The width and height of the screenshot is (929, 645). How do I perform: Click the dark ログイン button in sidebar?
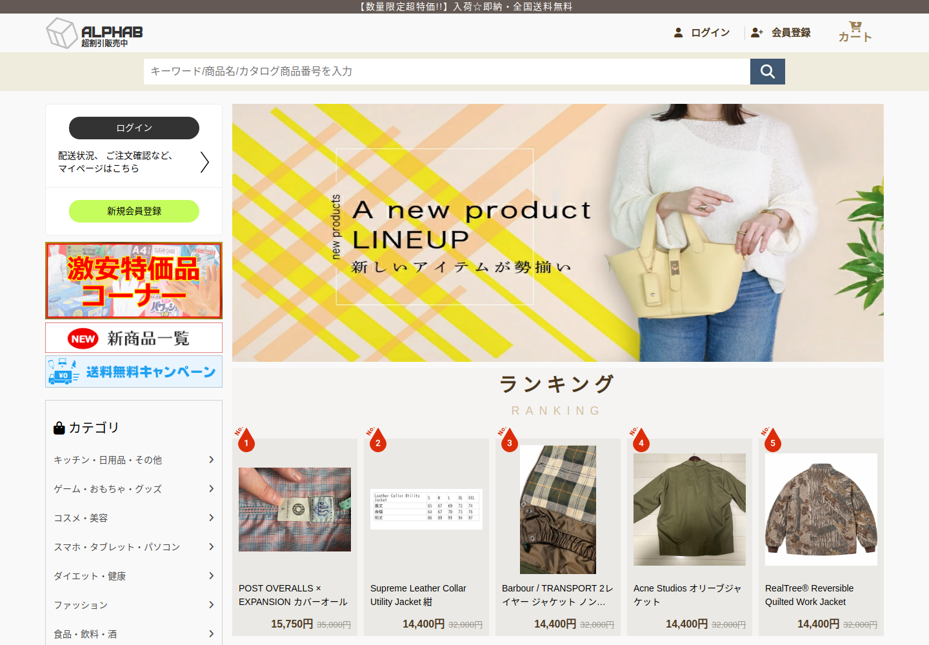tap(134, 128)
